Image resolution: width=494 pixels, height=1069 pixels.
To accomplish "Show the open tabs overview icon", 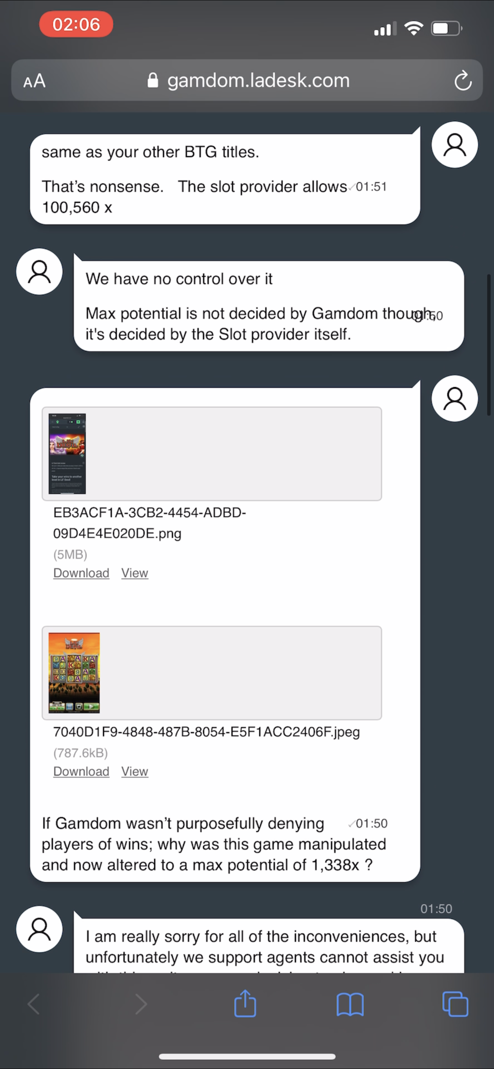I will tap(455, 1004).
